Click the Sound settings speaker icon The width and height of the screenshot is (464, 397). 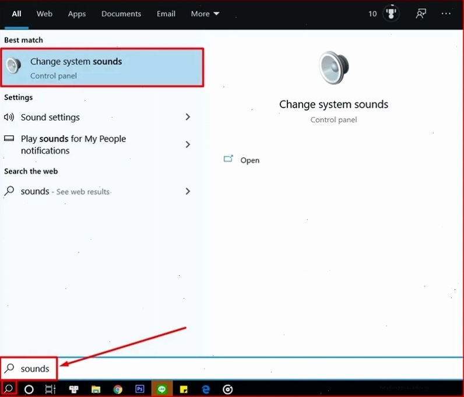pos(9,118)
